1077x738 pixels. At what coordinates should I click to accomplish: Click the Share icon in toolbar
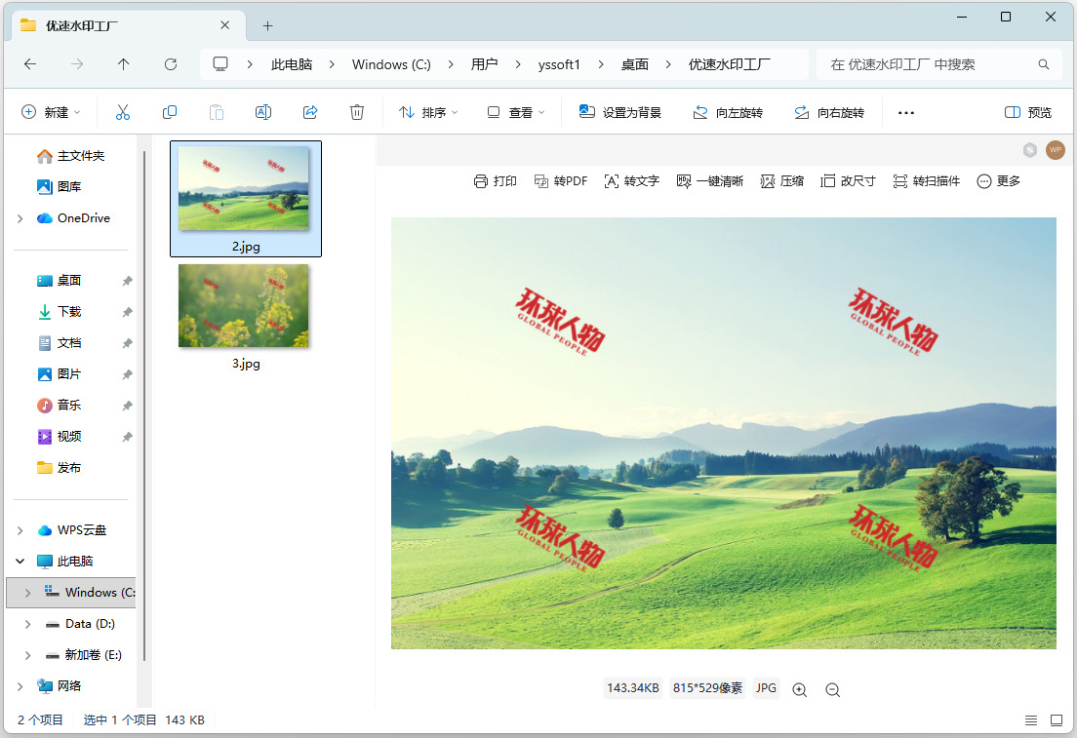[310, 112]
